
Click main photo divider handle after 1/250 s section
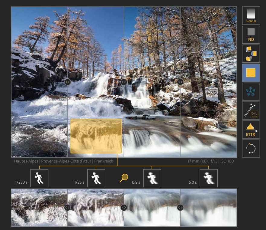(67, 82)
